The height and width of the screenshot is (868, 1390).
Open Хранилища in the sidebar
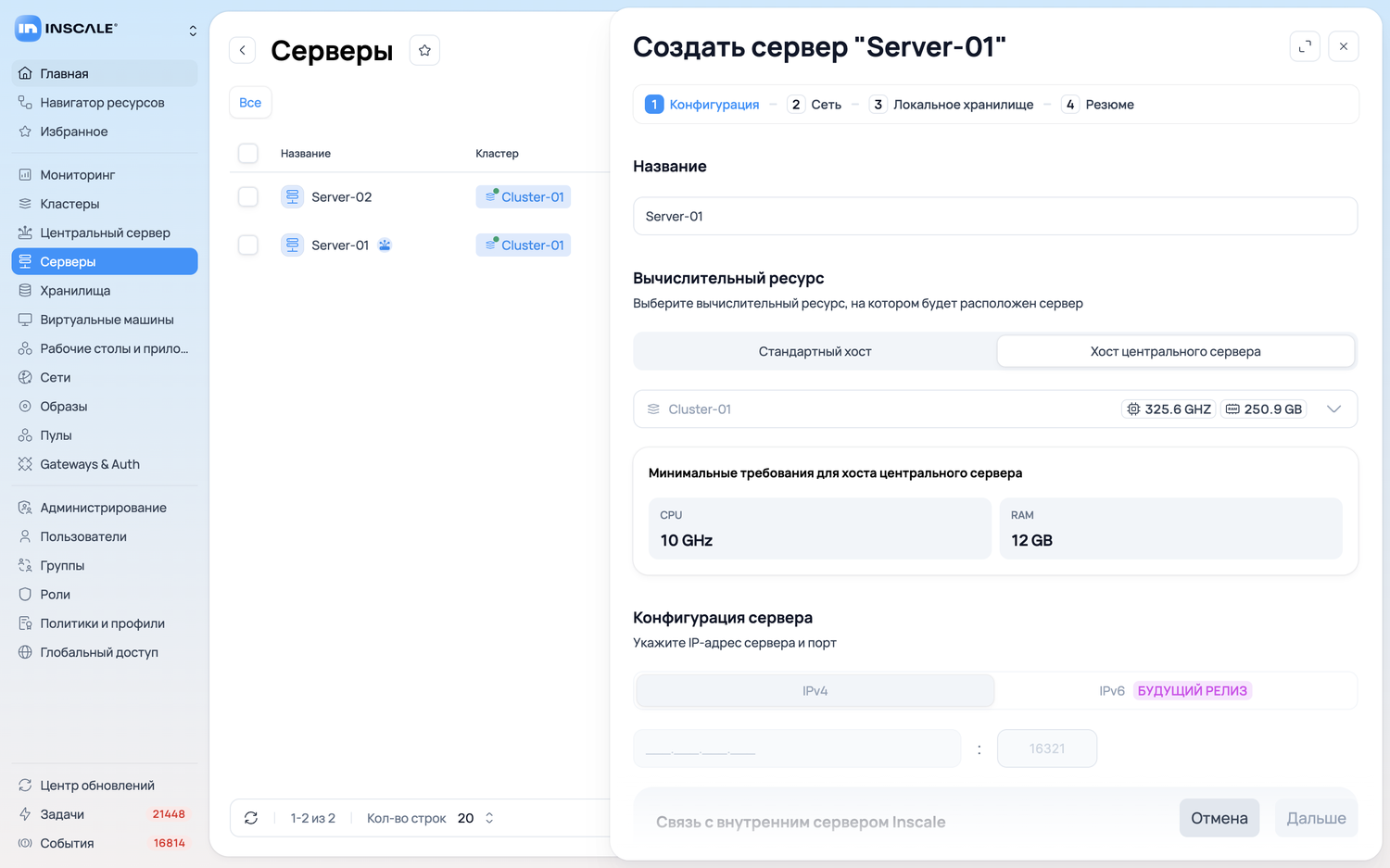pyautogui.click(x=105, y=291)
